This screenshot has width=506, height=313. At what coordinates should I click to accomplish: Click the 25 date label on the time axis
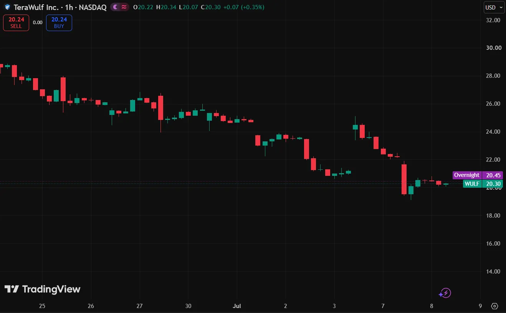(42, 306)
